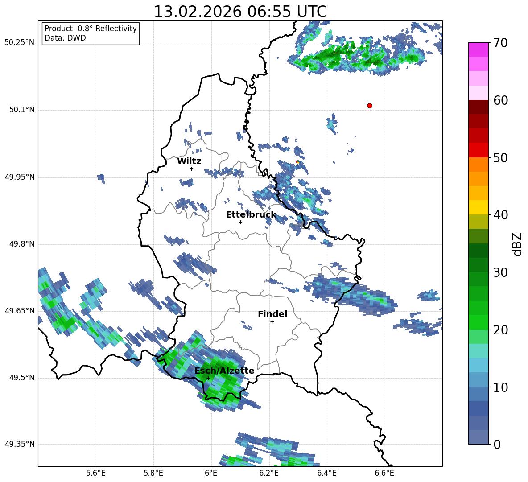Click the Findel station label
The image size is (528, 482).
click(272, 314)
